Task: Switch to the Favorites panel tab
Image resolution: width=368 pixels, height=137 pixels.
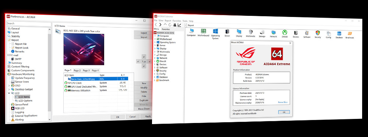Action: [x=166, y=29]
